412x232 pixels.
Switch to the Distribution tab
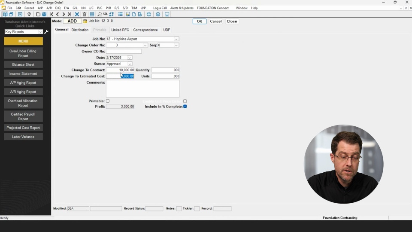[80, 30]
